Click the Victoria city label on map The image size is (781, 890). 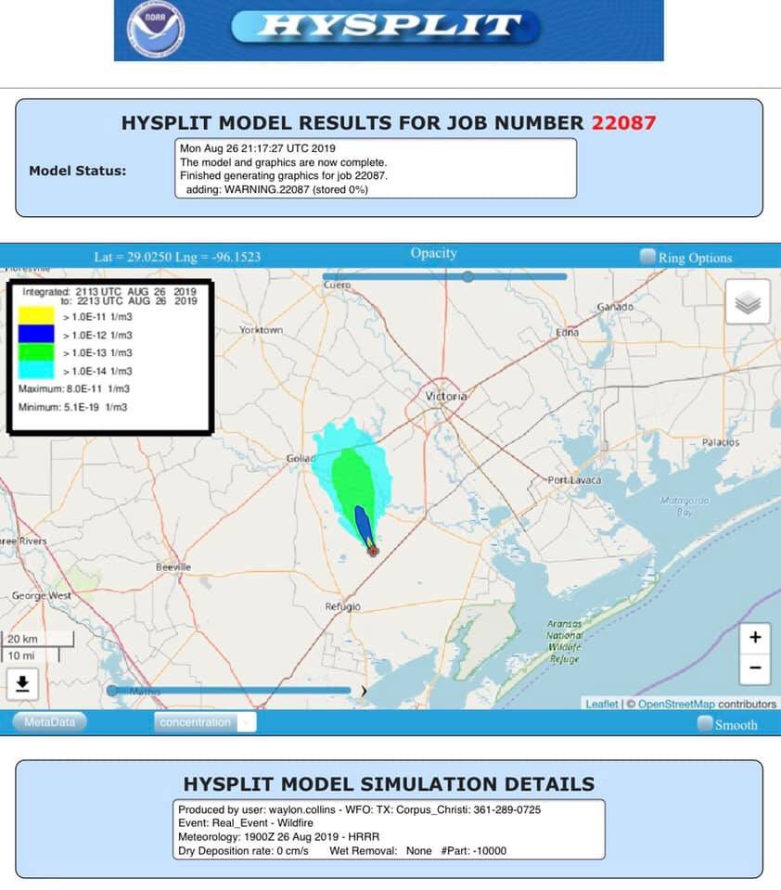[x=446, y=396]
